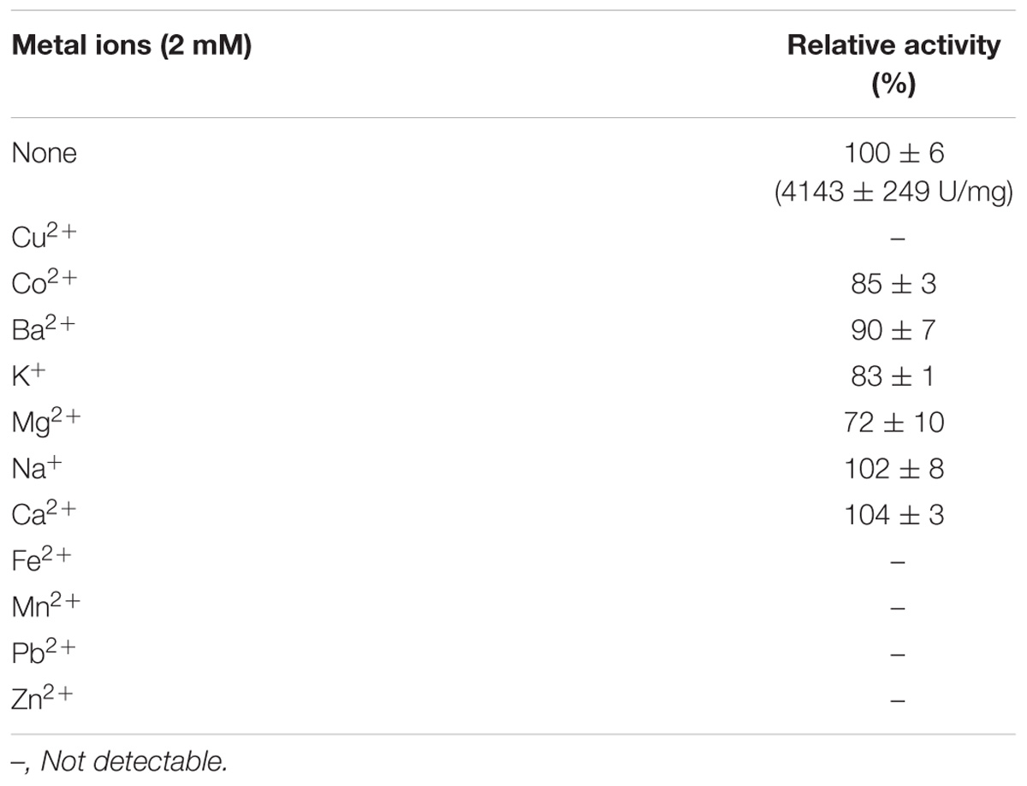Viewport: 1027px width, 786px height.
Task: Click the '100 ± 6' value
Action: (893, 153)
